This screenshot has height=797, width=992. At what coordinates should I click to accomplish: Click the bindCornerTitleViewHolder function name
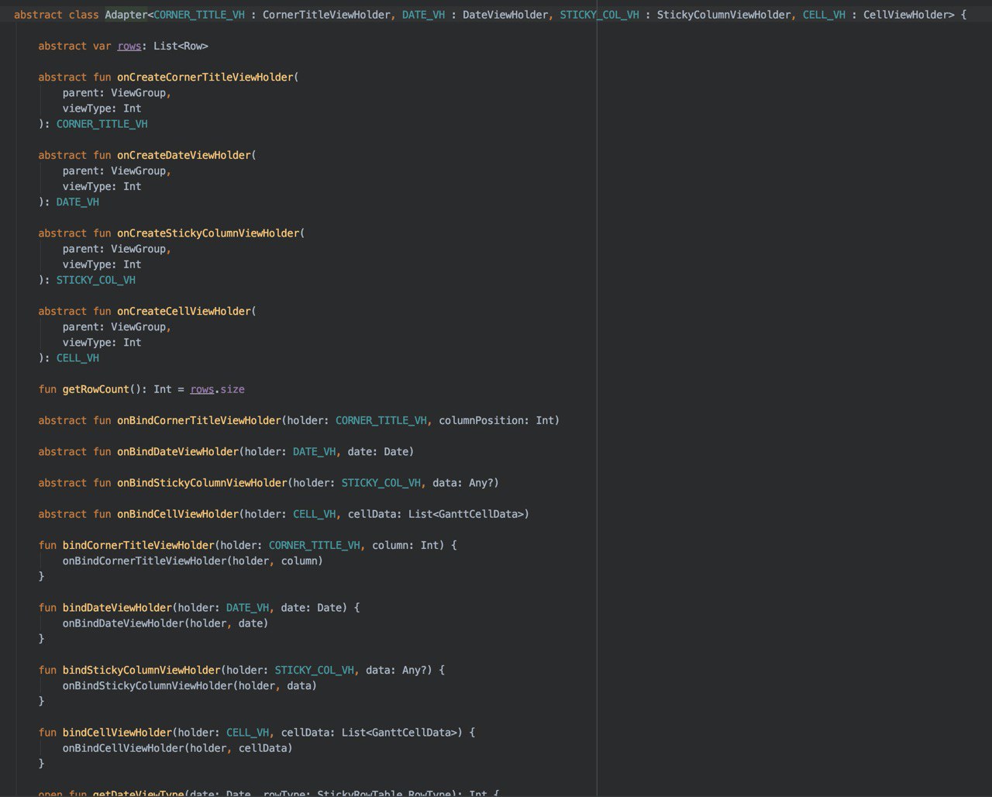(139, 545)
